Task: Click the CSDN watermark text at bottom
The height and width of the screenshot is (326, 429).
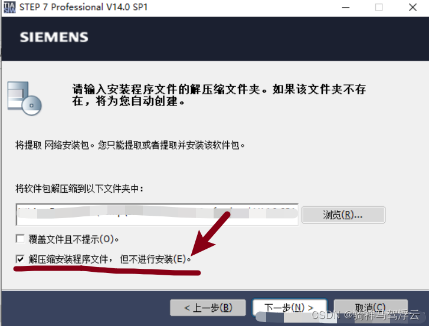Action: (x=365, y=315)
